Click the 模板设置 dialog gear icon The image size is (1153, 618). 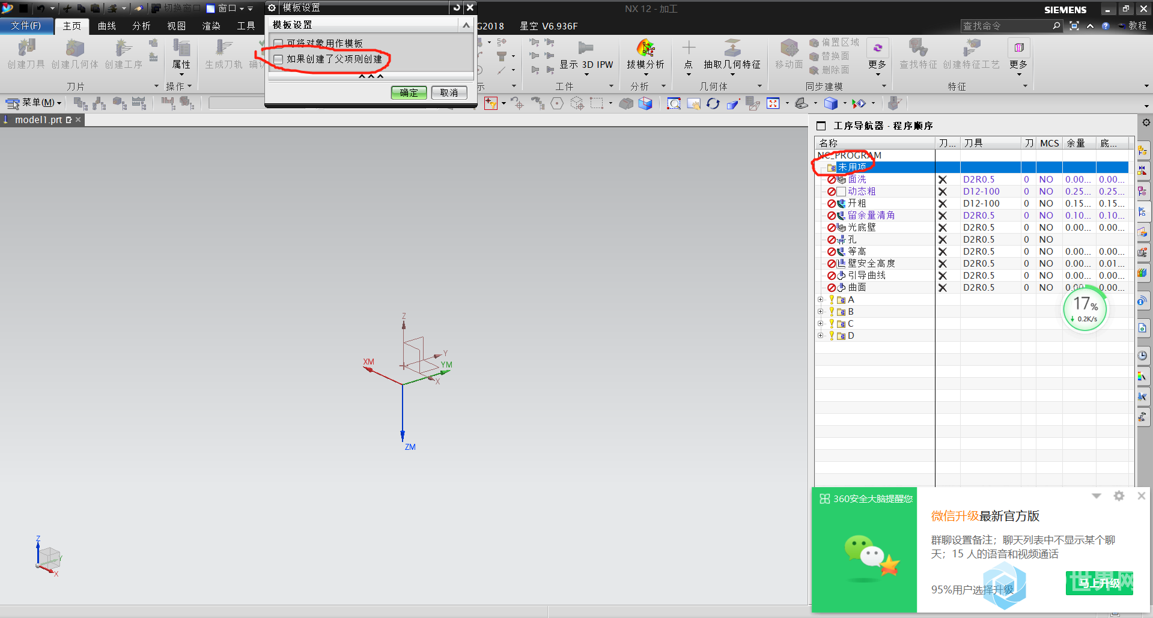272,7
